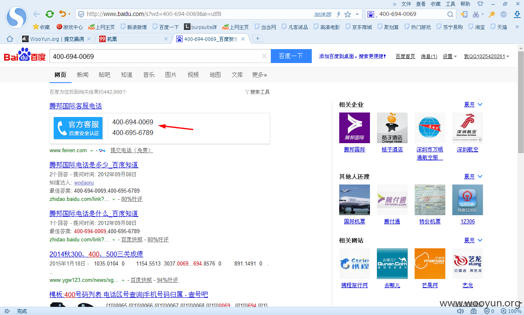524x315 pixels.
Task: Open 腾邦国际客服电话 result link
Action: click(76, 106)
